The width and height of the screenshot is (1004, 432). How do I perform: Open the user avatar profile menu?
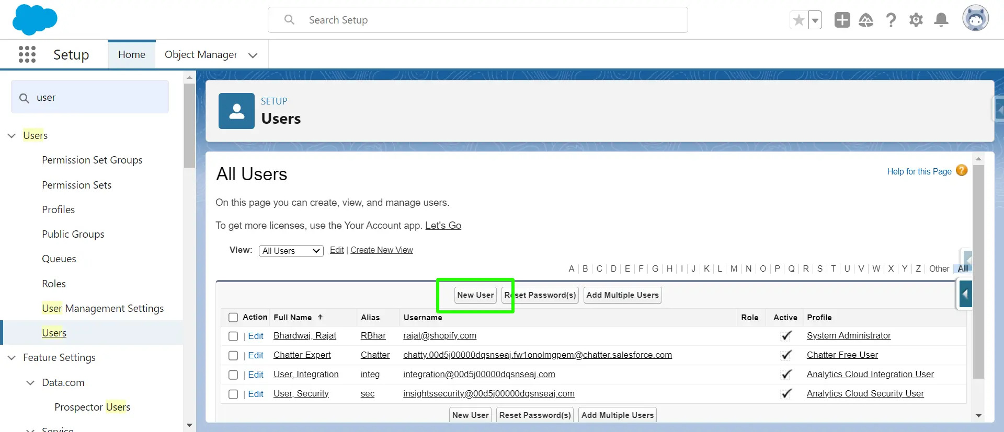coord(976,18)
